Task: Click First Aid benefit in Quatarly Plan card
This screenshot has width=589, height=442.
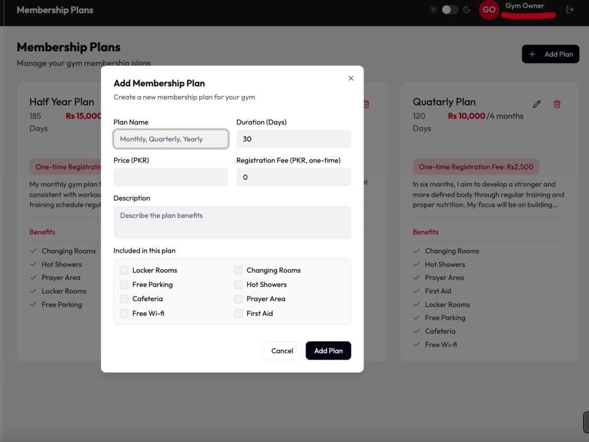Action: click(x=438, y=291)
